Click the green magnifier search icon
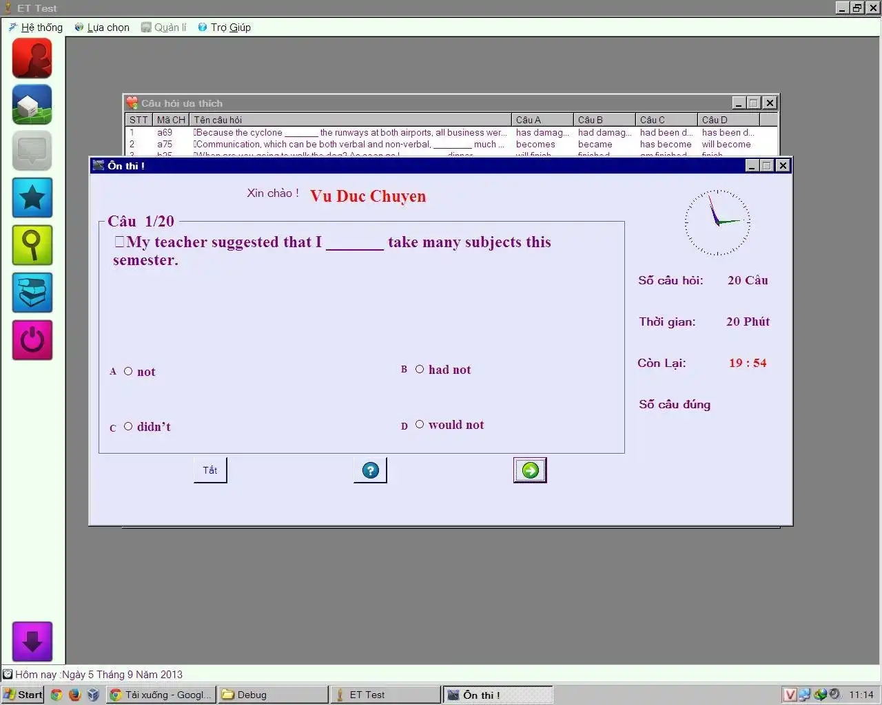 (32, 245)
